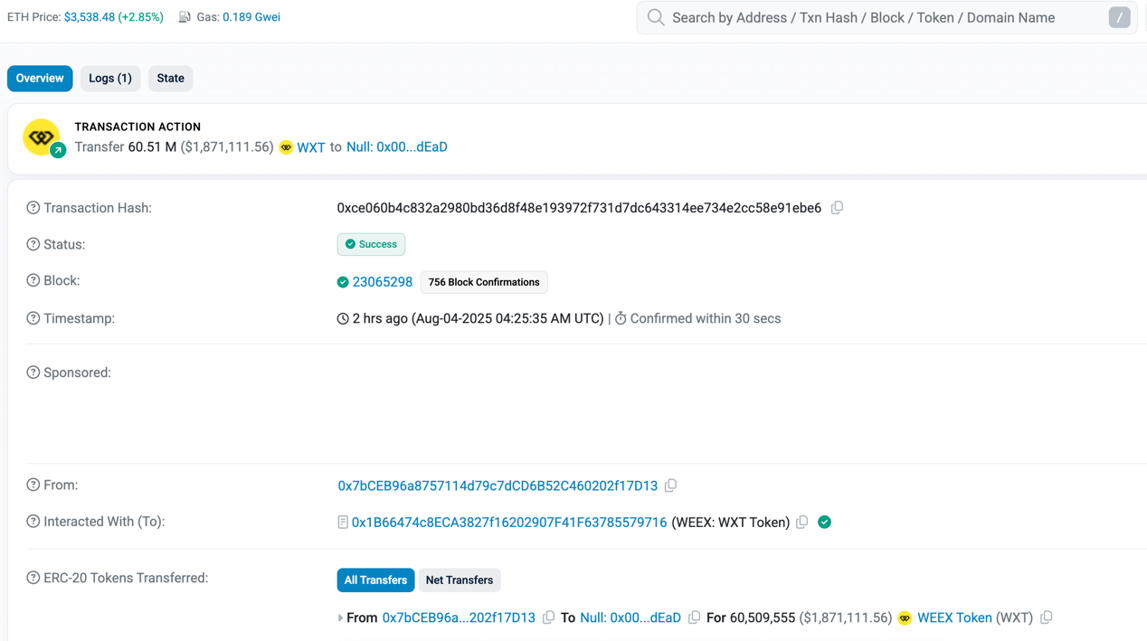Copy the WEEX Token address in transfer row

pyautogui.click(x=1046, y=617)
